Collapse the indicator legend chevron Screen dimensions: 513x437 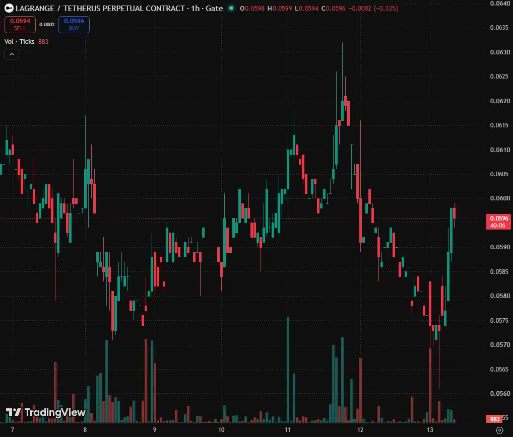[12, 54]
